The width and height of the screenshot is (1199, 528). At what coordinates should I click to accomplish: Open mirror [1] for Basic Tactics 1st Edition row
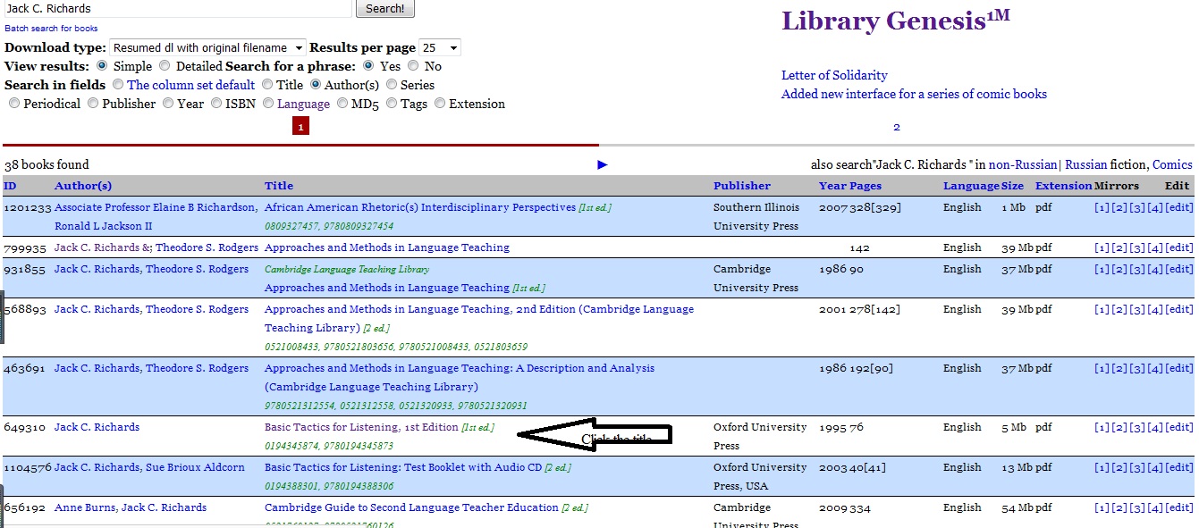pyautogui.click(x=1102, y=427)
